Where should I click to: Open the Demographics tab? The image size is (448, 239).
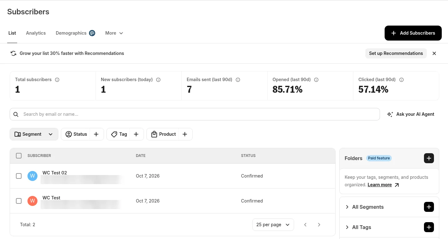tap(71, 33)
